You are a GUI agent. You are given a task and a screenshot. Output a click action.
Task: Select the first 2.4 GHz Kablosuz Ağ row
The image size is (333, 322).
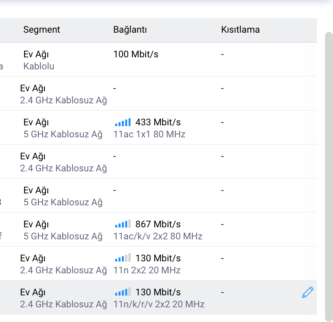tap(159, 94)
